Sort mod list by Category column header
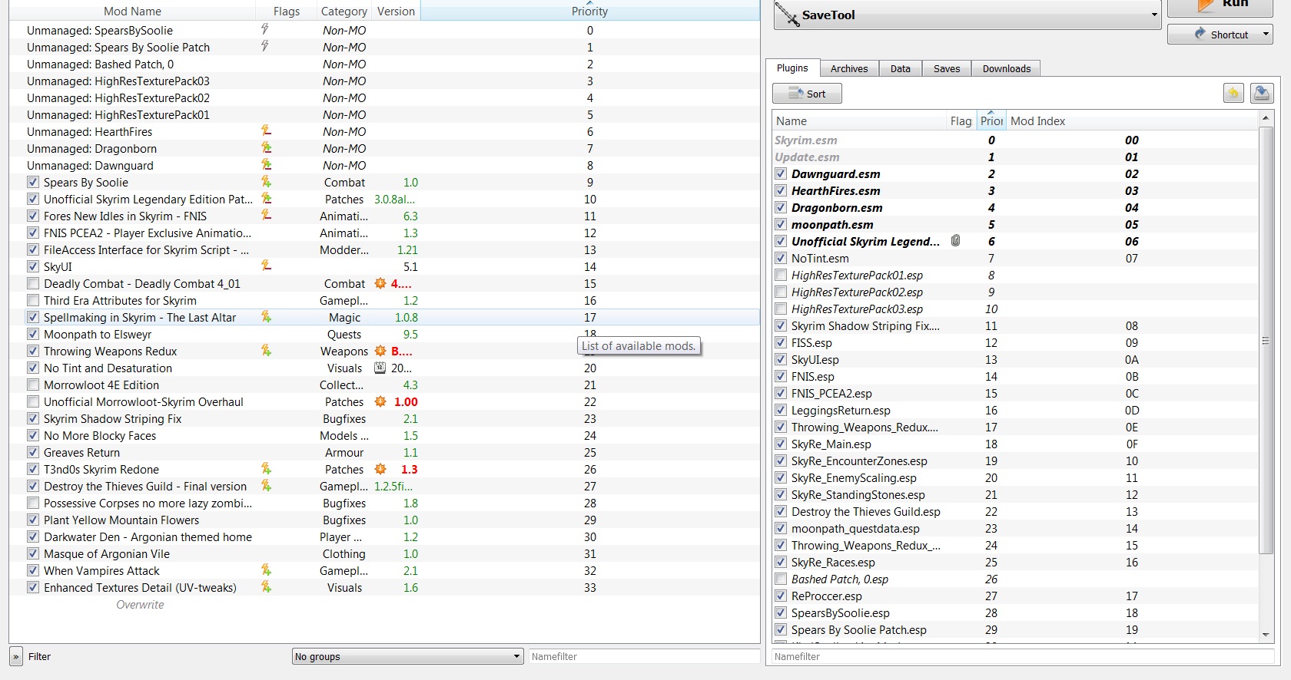 [x=343, y=12]
